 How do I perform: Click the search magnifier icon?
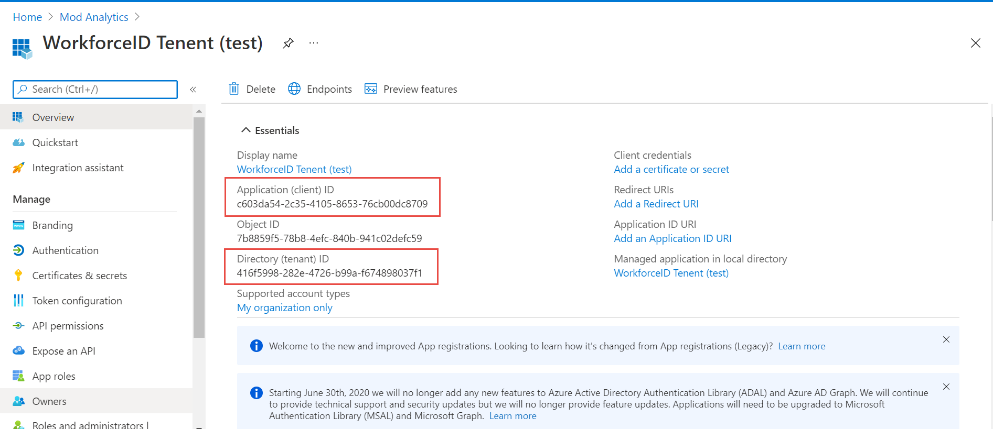pyautogui.click(x=22, y=90)
